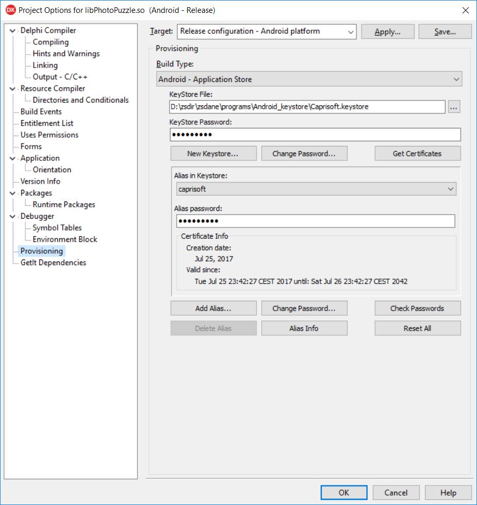
Task: Select GetIt Dependencies tree item
Action: (53, 262)
